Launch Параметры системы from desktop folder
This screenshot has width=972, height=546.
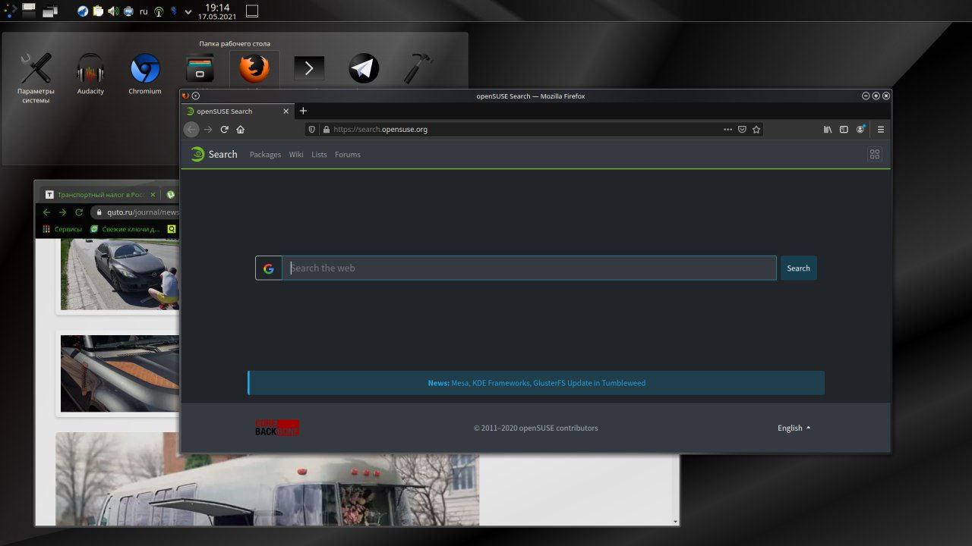tap(36, 79)
